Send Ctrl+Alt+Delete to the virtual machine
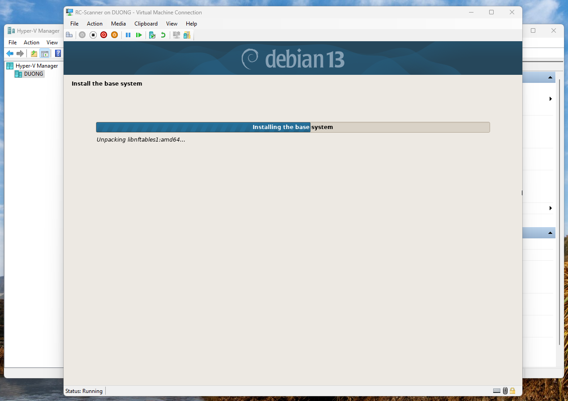The image size is (568, 401). (x=69, y=35)
